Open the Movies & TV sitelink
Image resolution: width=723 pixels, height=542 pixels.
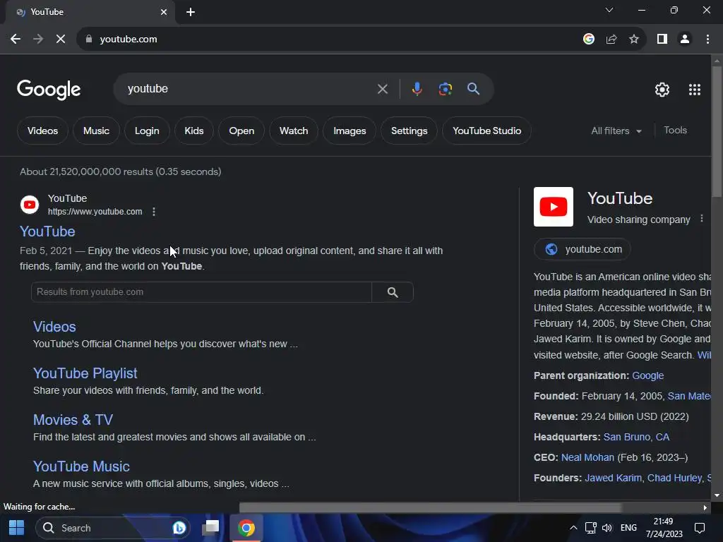[73, 420]
